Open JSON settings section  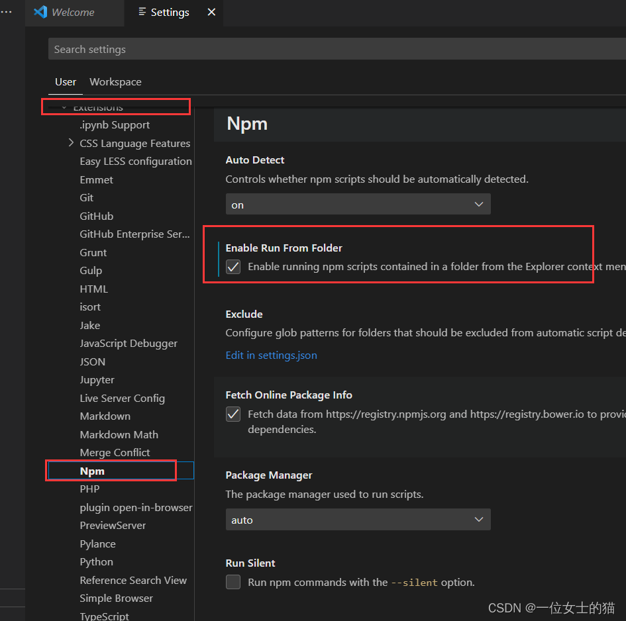pos(92,361)
